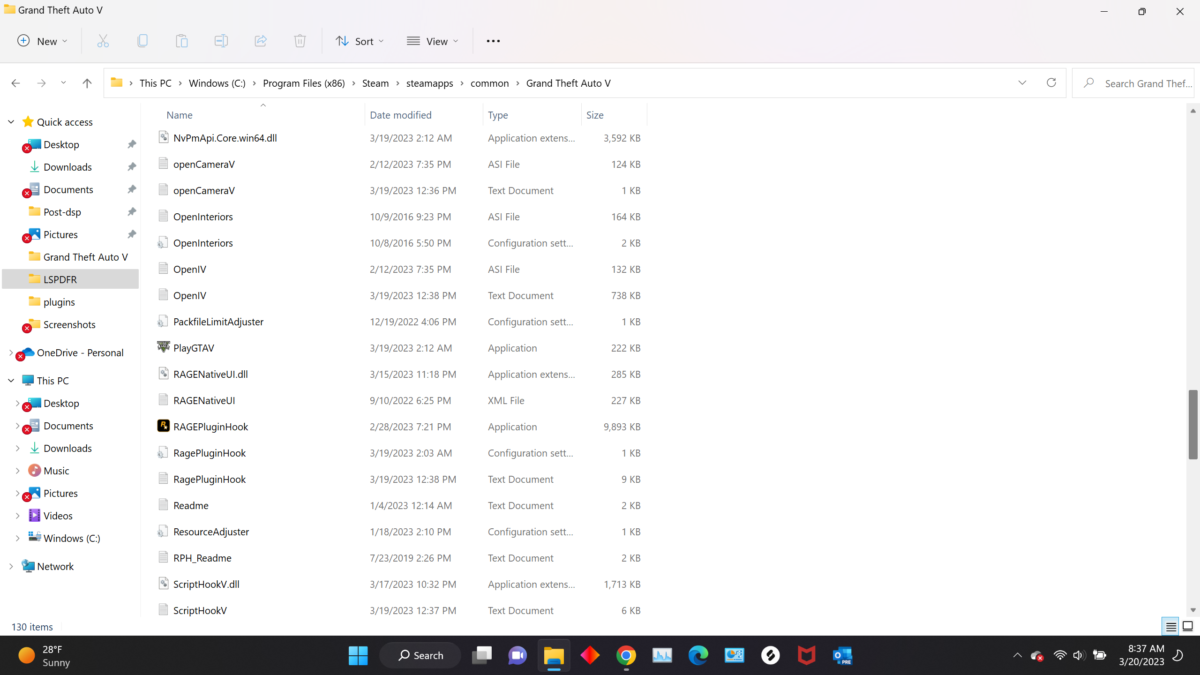This screenshot has height=675, width=1200.
Task: Go up one folder level
Action: (87, 83)
